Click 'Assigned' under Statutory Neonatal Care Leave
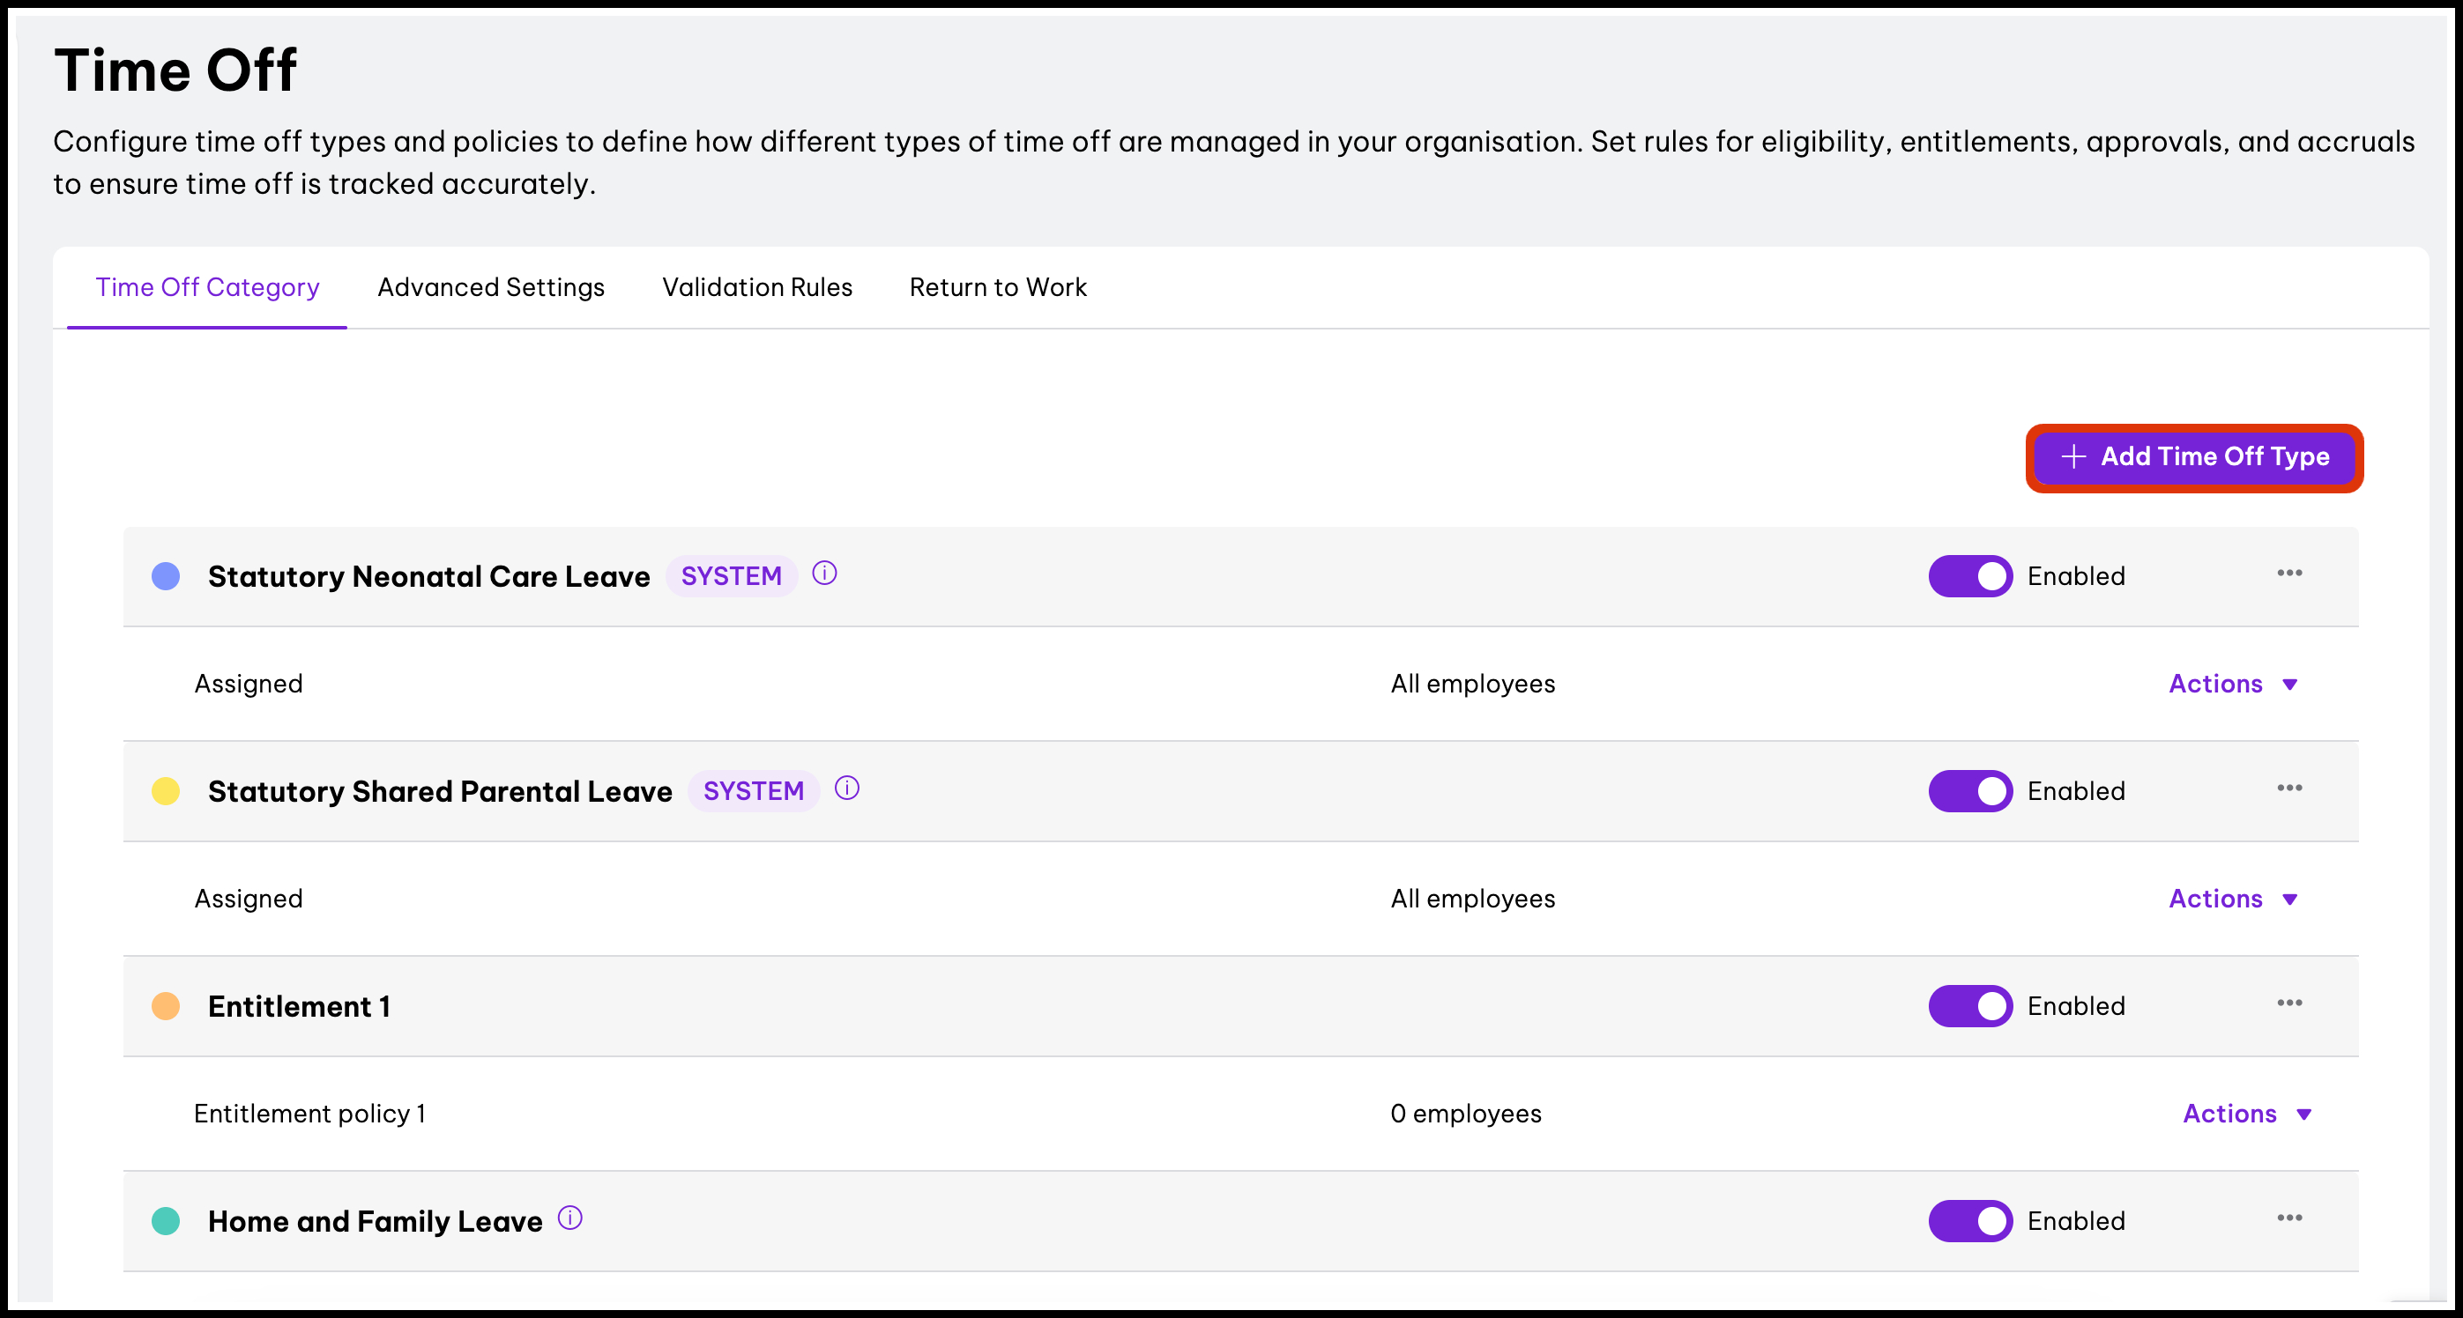 pyautogui.click(x=249, y=685)
